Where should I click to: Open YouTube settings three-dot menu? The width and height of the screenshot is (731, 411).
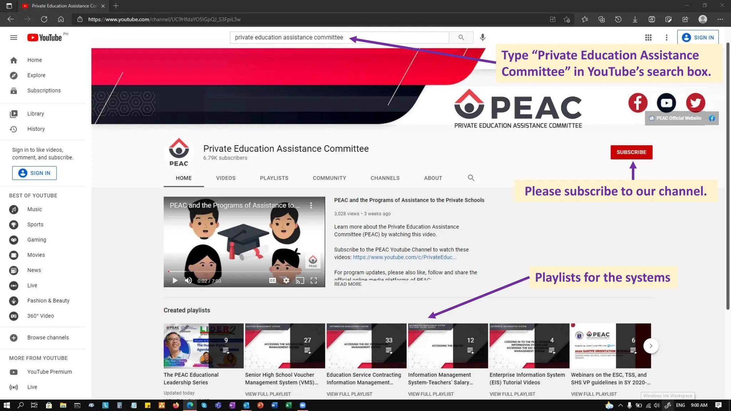tap(666, 37)
